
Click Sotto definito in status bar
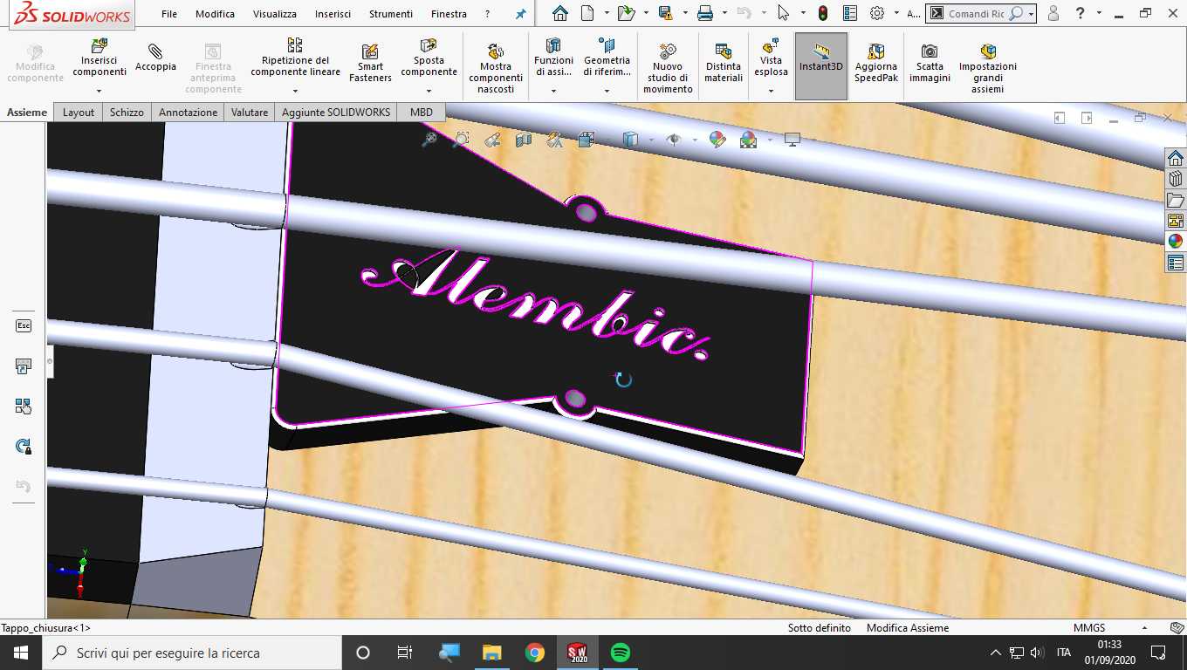pos(820,628)
